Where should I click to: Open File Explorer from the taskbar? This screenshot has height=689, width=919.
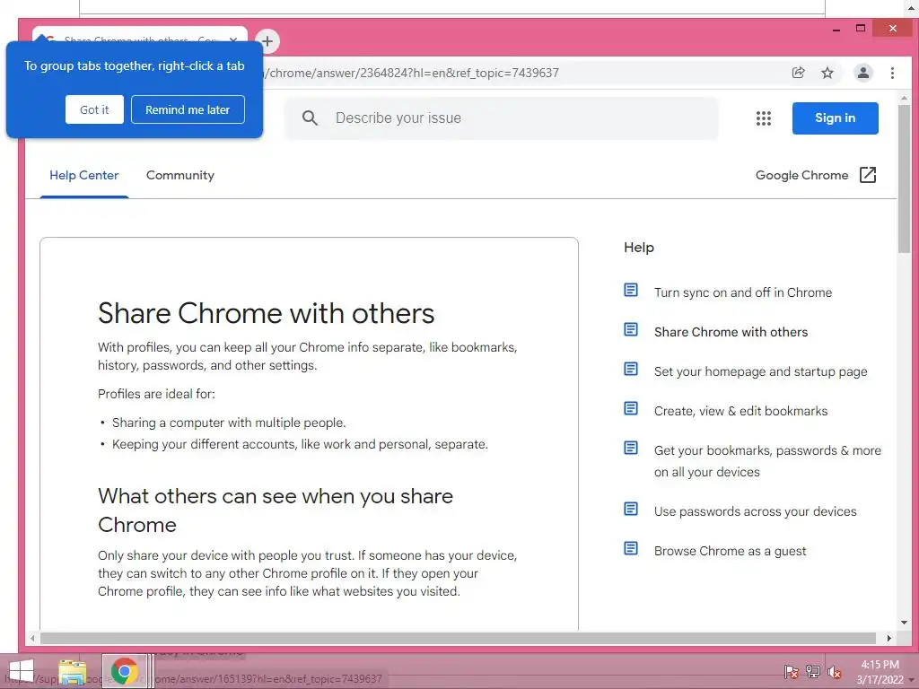(x=73, y=671)
